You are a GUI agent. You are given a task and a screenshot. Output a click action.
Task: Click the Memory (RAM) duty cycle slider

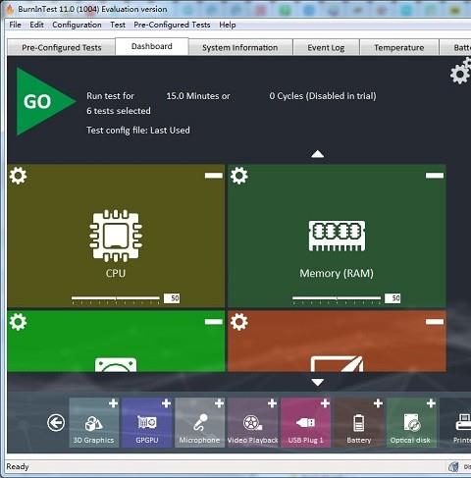tap(337, 298)
